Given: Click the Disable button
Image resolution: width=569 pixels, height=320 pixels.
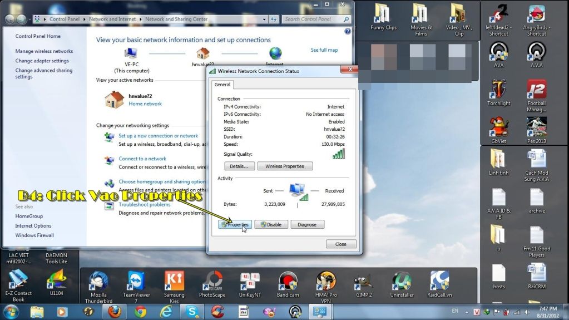Looking at the screenshot, I should [x=271, y=225].
